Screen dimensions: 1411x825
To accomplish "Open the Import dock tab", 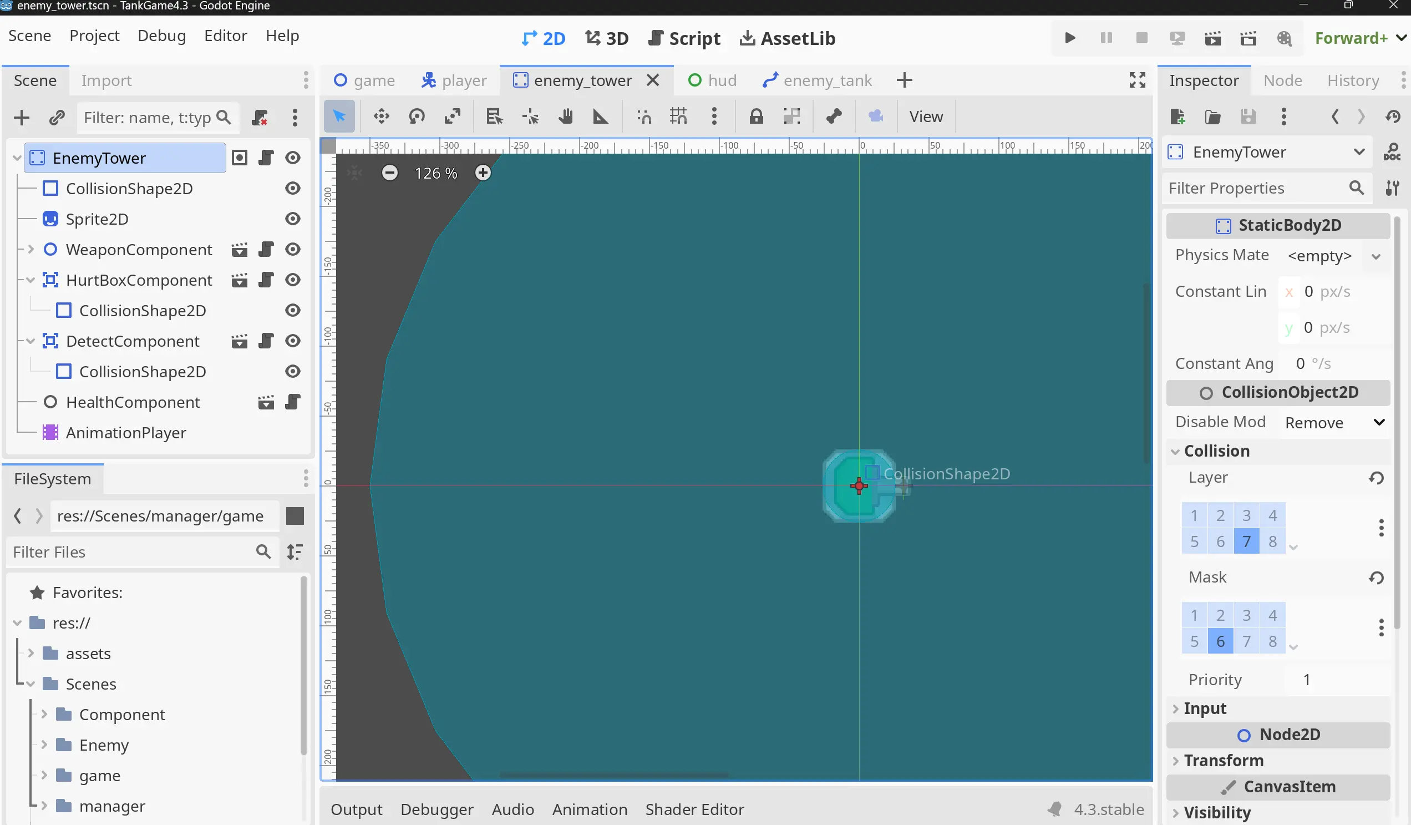I will point(106,80).
